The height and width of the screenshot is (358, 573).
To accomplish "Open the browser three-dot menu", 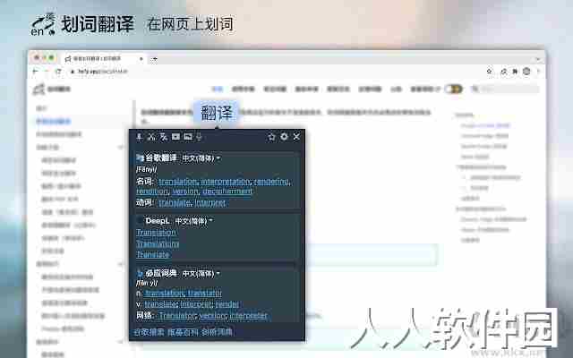I will click(538, 72).
